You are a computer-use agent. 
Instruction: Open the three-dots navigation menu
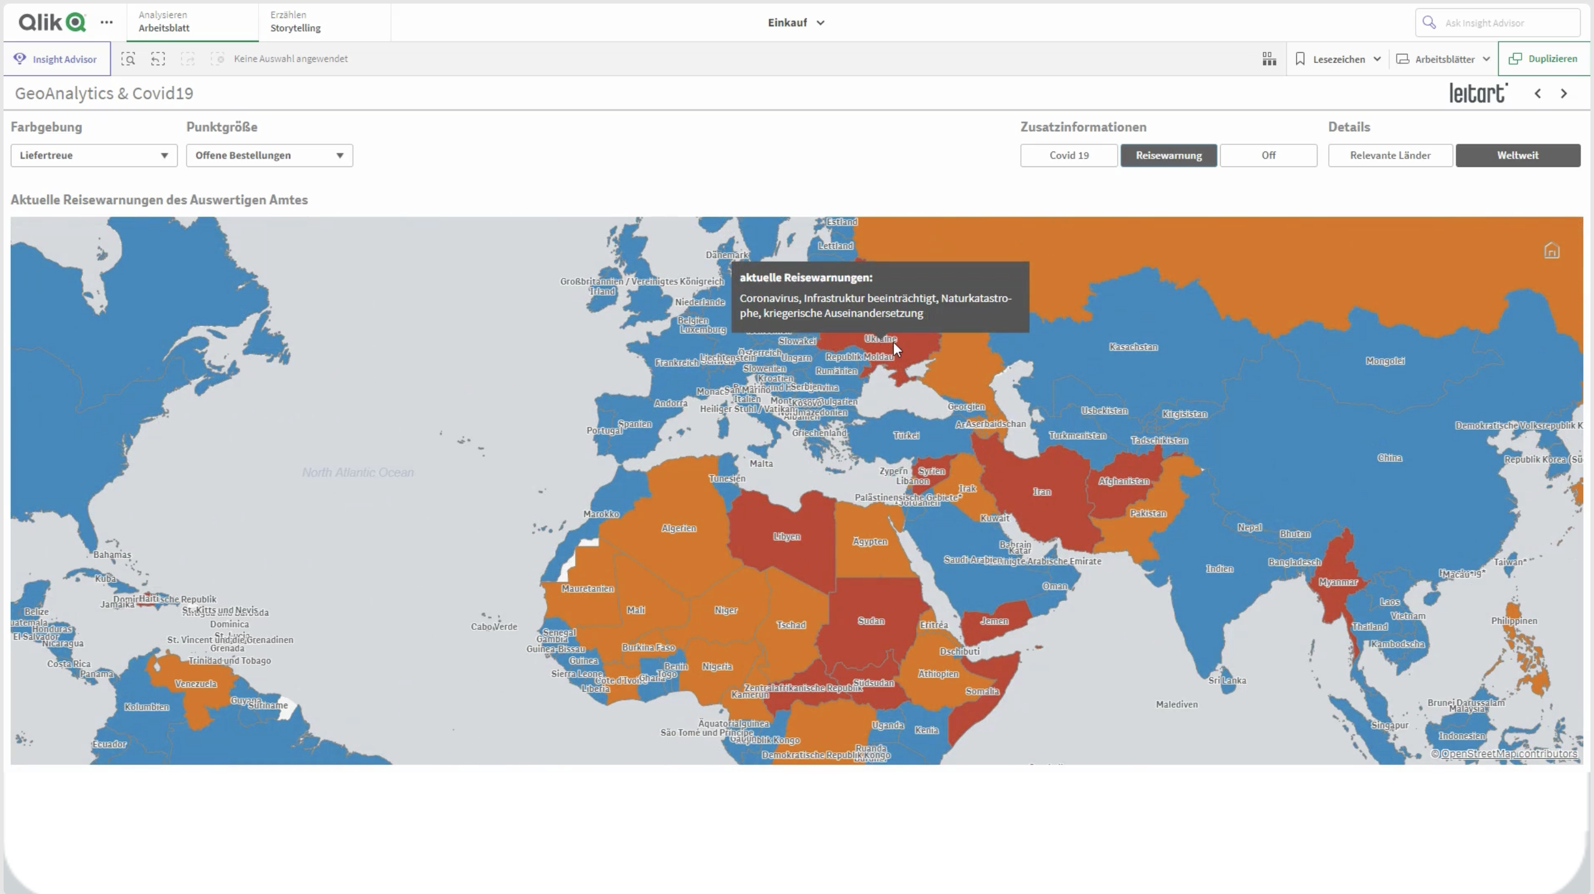coord(107,22)
